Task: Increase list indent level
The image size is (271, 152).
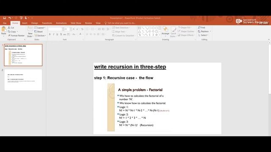Action: click(103, 29)
